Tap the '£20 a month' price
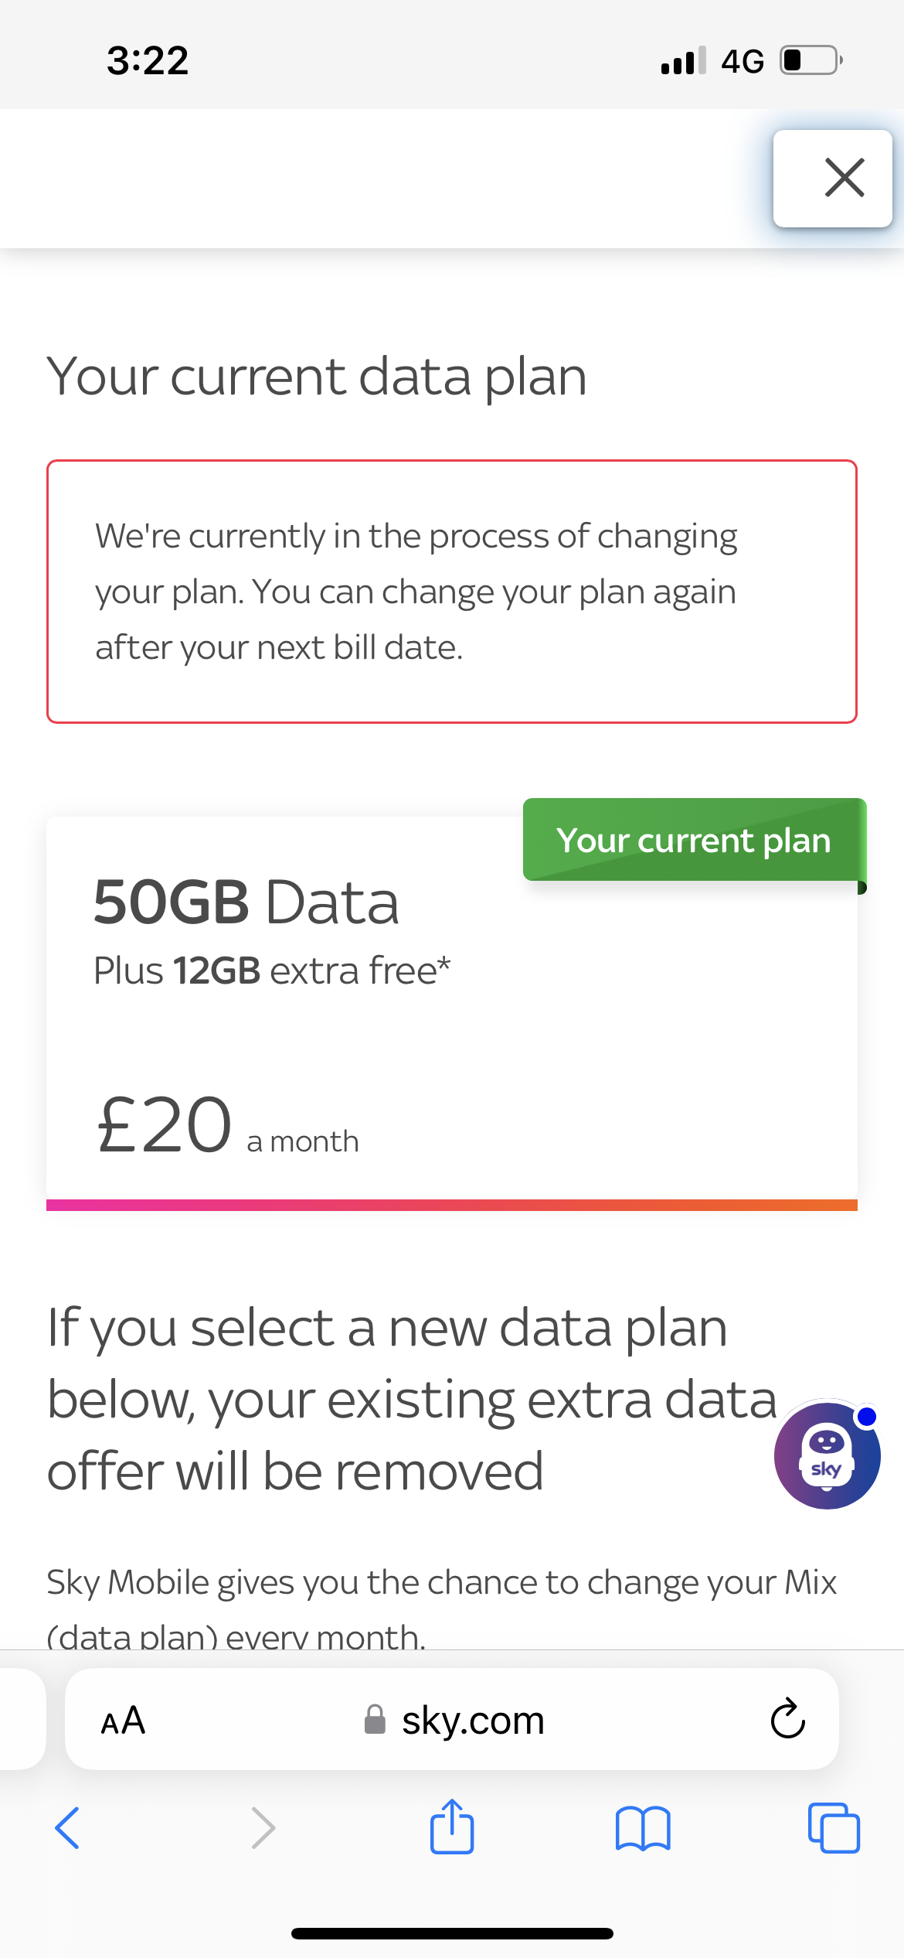904x1958 pixels. pyautogui.click(x=228, y=1126)
